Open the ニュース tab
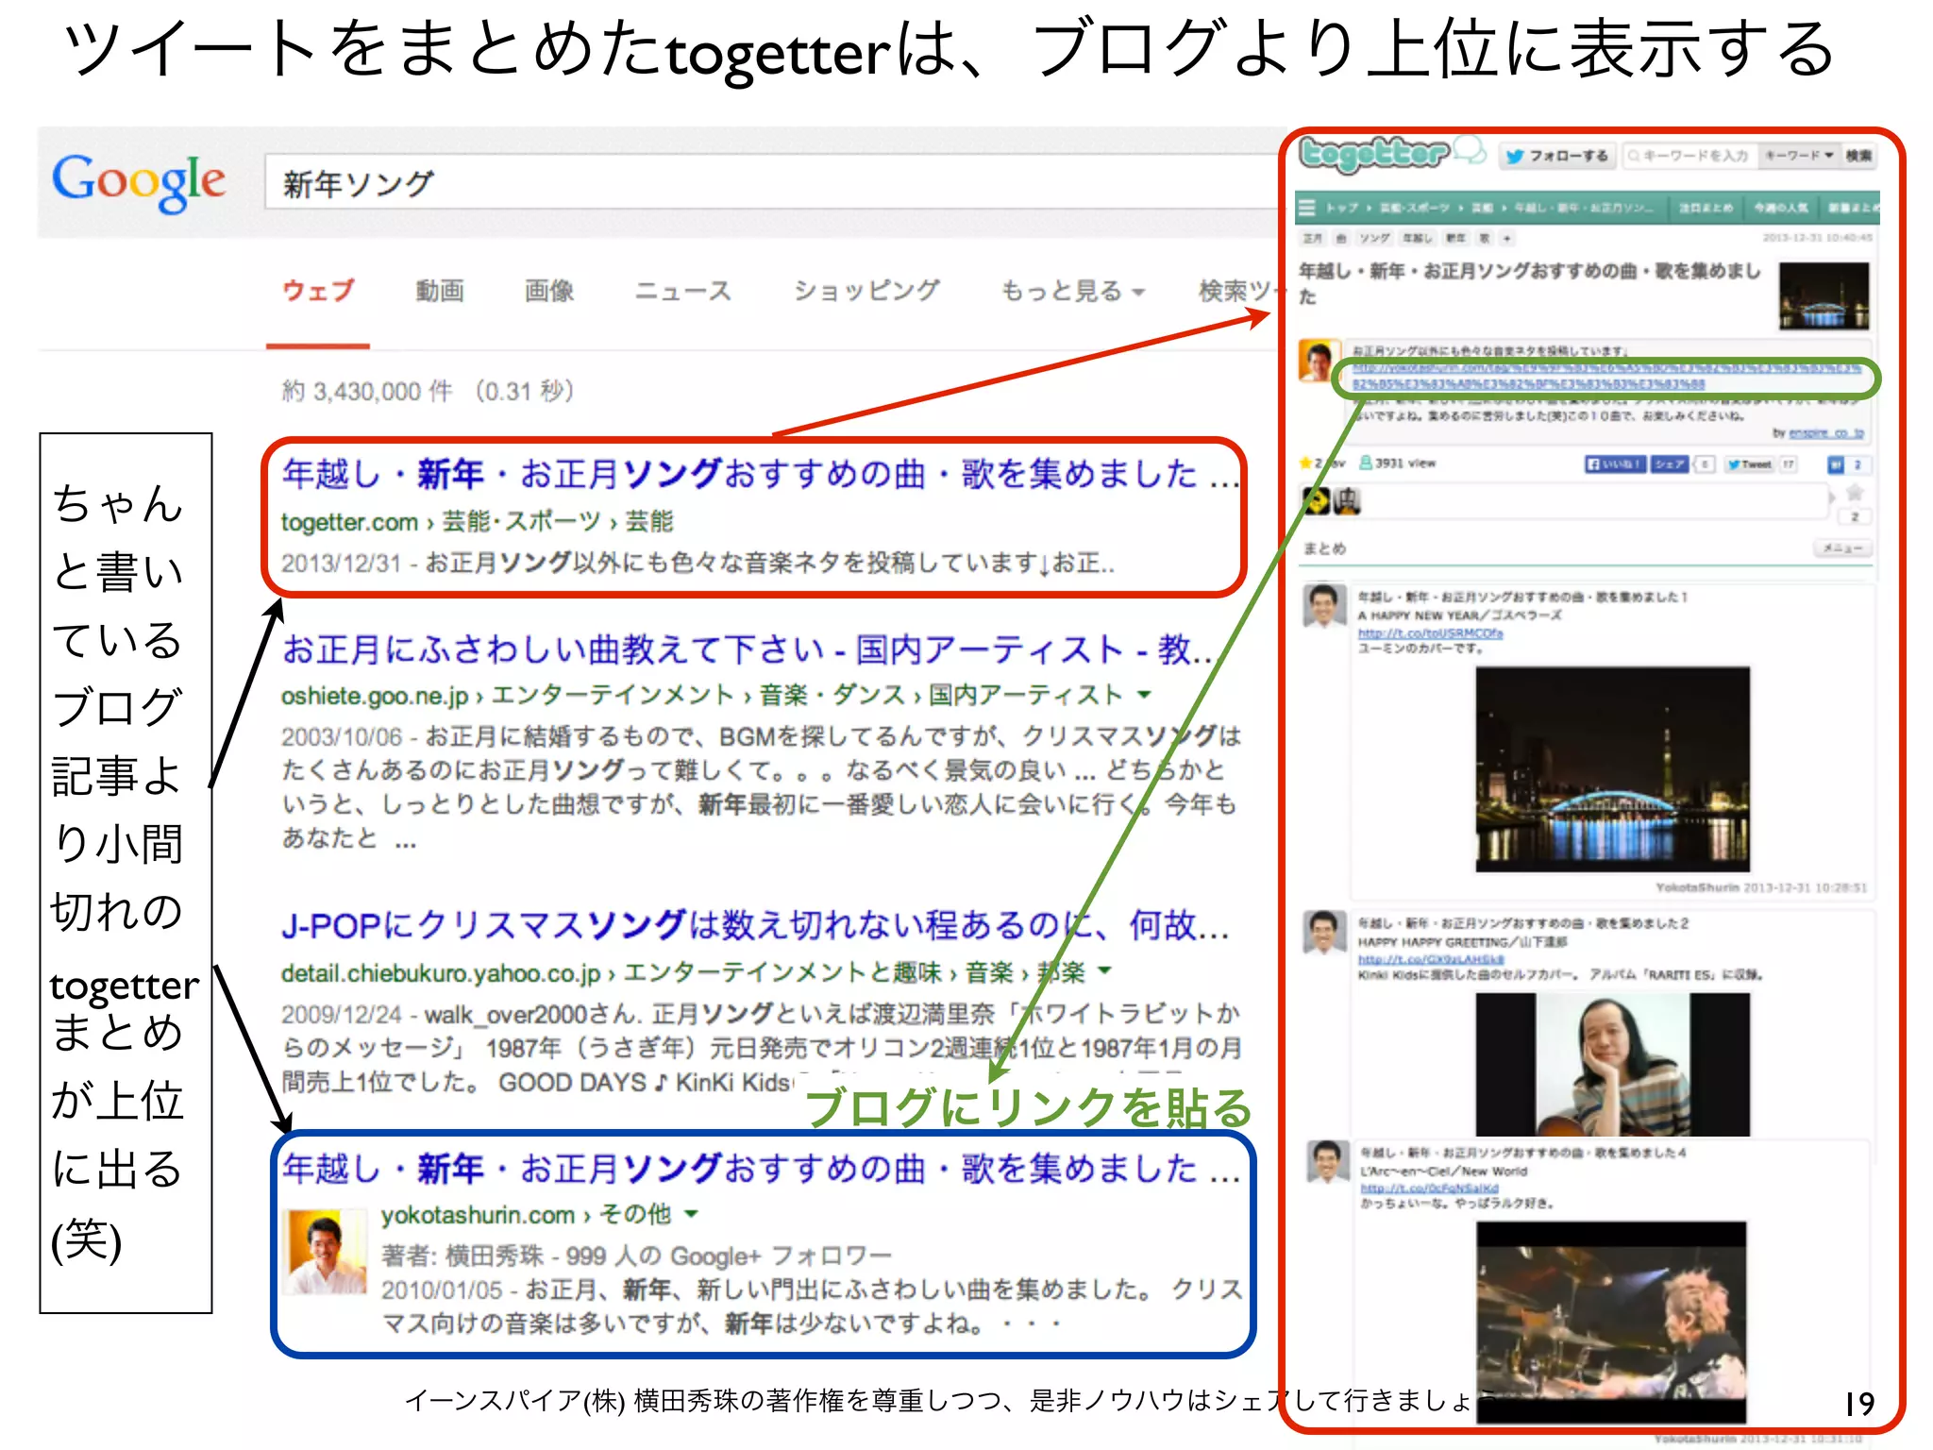The height and width of the screenshot is (1450, 1933). (x=683, y=290)
